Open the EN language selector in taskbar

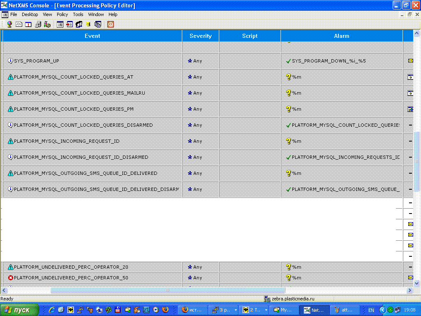(371, 310)
